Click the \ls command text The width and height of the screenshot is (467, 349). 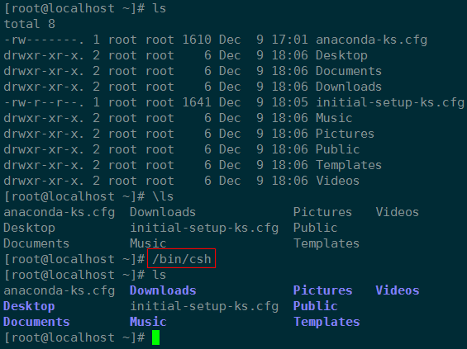163,196
